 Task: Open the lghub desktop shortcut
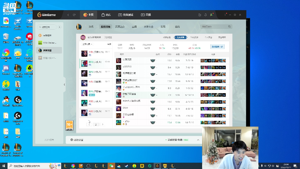pyautogui.click(x=18, y=101)
